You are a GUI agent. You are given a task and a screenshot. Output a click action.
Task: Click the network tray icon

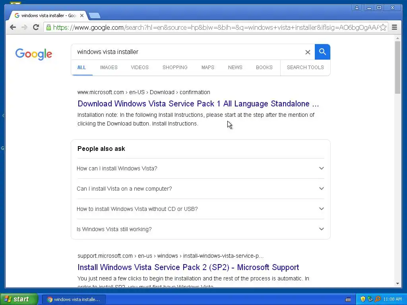point(370,299)
